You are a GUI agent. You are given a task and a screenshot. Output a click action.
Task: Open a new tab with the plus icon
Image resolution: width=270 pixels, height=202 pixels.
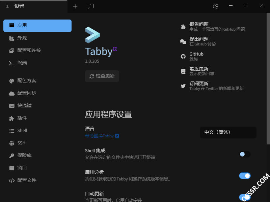[x=75, y=6]
